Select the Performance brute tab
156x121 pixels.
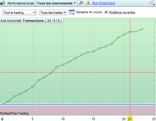pos(21,3)
